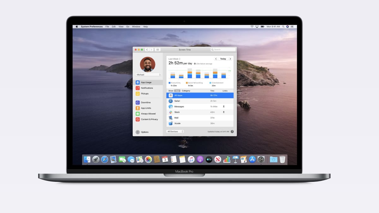Viewport: 379px width, 213px height.
Task: Click the Search field in Screen Time
Action: pyautogui.click(x=223, y=50)
